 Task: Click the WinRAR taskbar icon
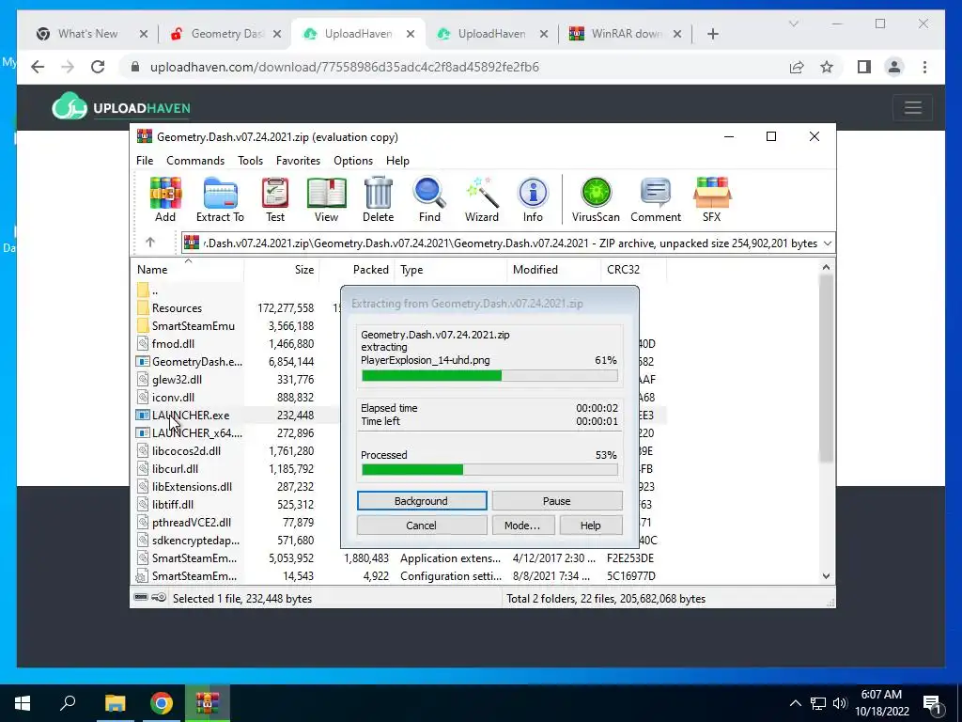click(x=208, y=703)
